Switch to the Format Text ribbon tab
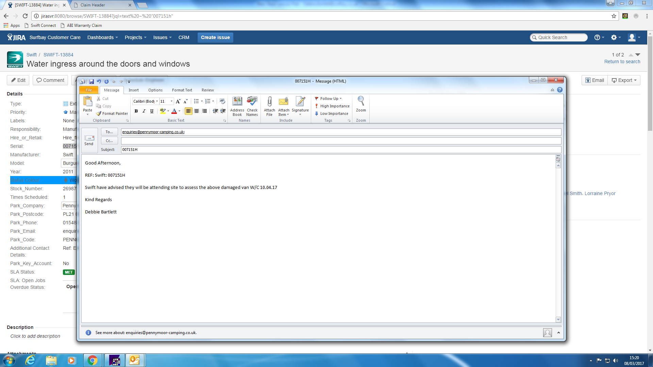The width and height of the screenshot is (653, 367). click(x=182, y=90)
